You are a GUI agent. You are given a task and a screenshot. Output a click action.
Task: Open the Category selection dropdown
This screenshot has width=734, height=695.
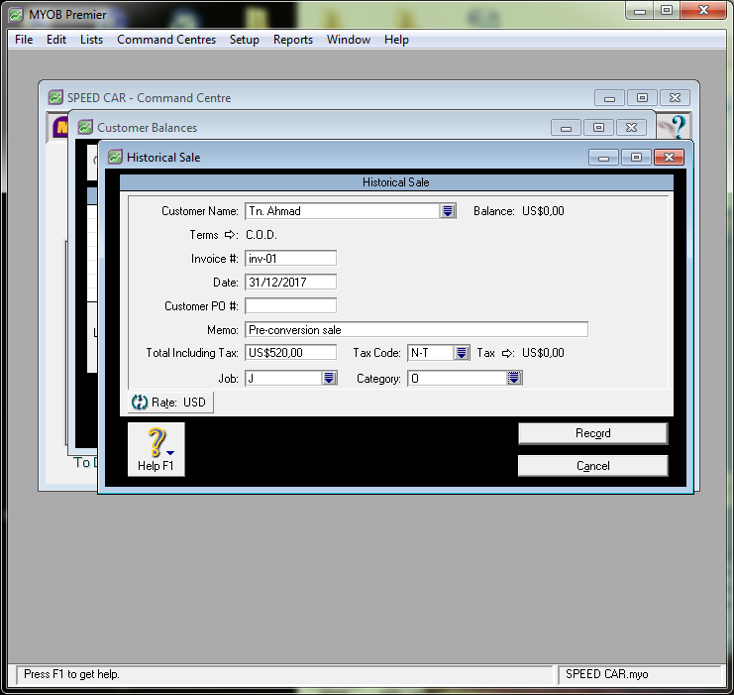(514, 378)
